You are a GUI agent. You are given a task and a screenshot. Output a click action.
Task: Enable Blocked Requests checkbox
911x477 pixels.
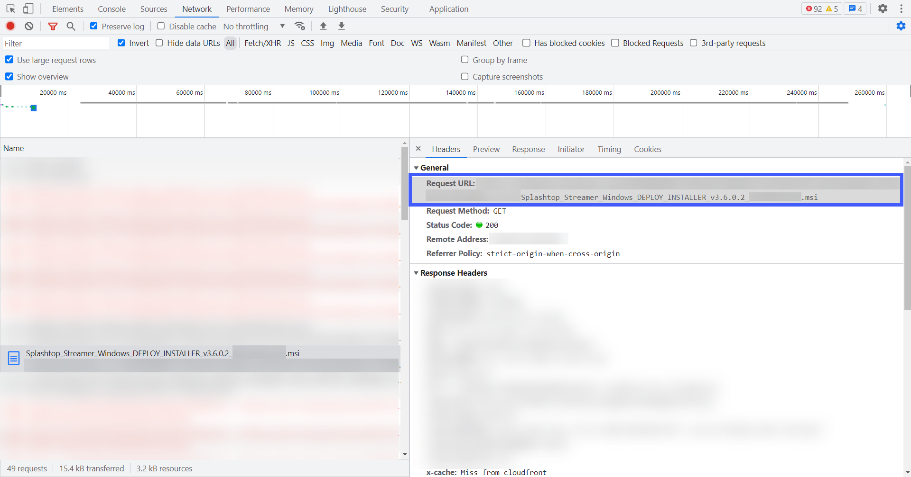(x=615, y=43)
